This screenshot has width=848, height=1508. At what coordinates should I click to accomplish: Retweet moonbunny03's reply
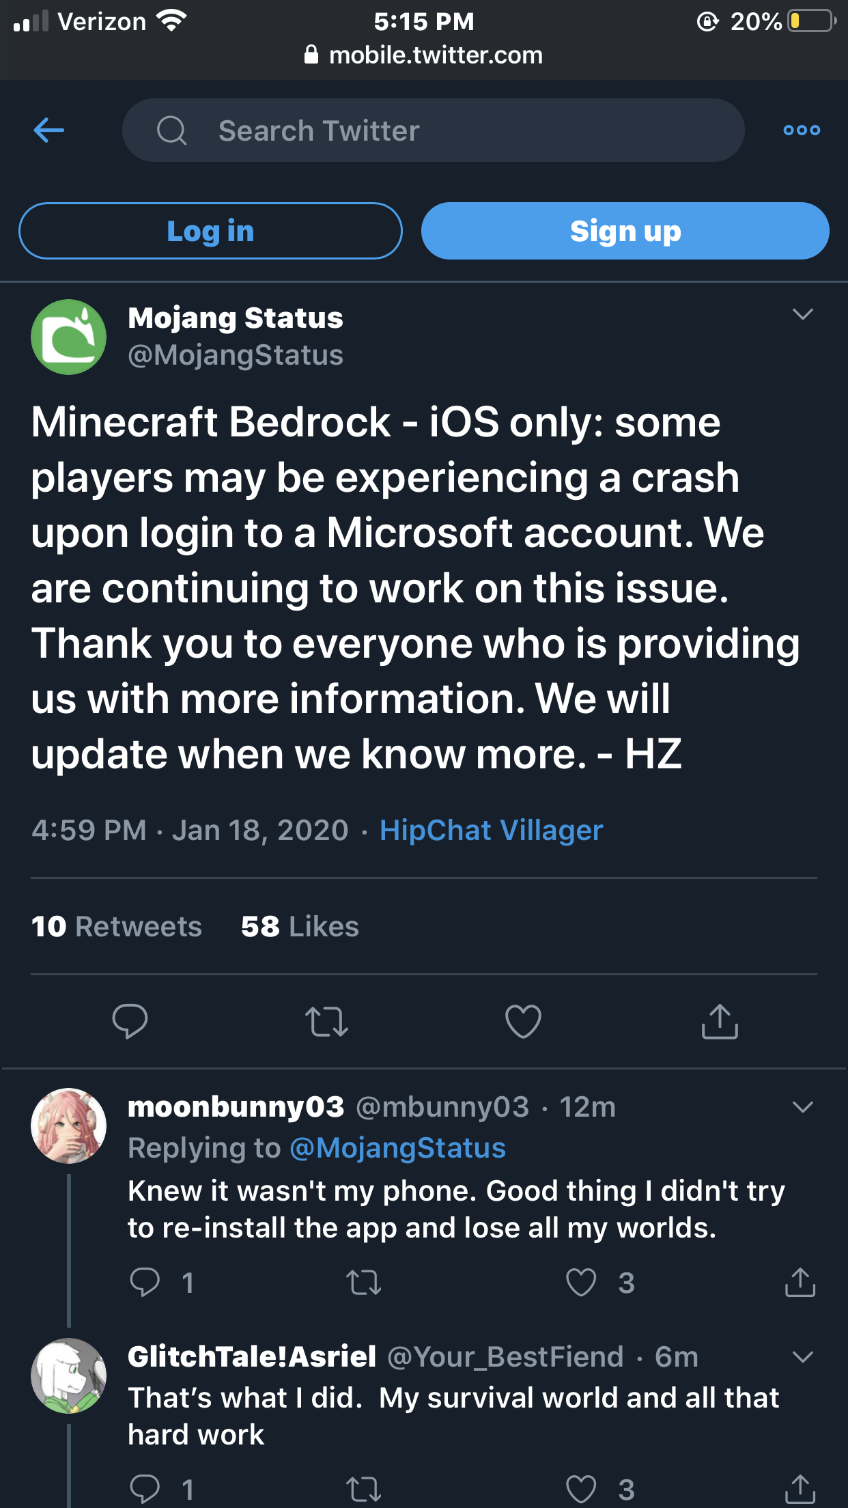364,1282
